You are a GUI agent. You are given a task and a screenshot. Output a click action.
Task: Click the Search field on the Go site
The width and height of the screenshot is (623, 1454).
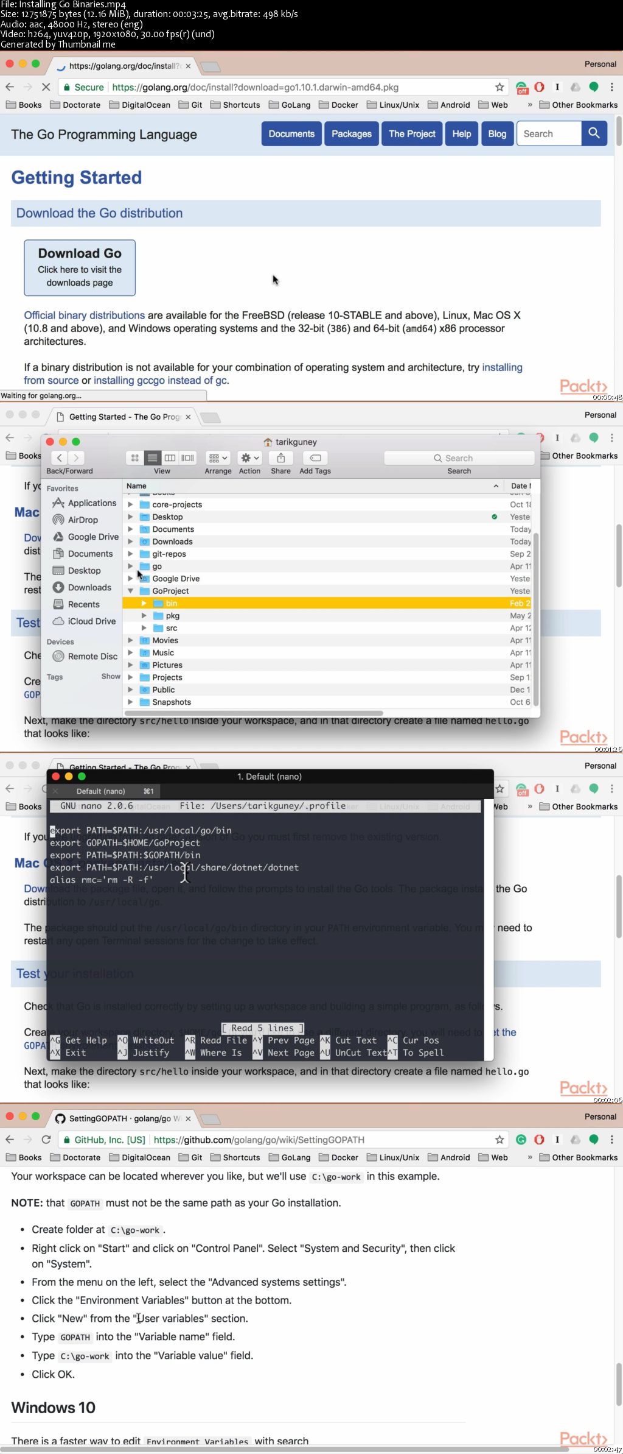coord(549,133)
